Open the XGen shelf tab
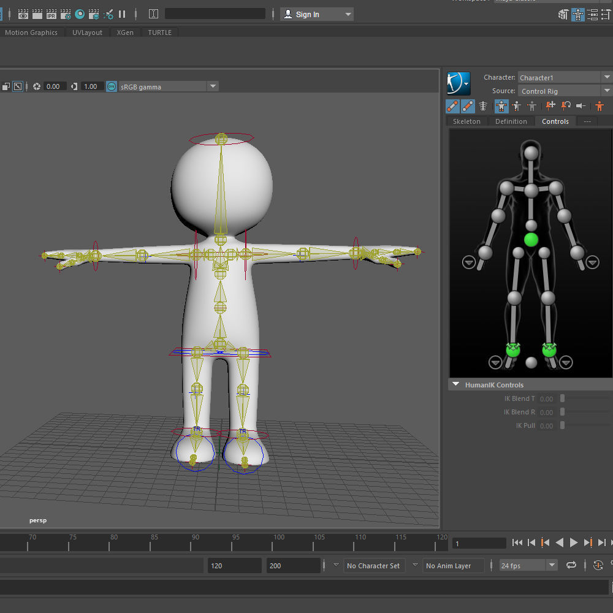 click(x=125, y=32)
